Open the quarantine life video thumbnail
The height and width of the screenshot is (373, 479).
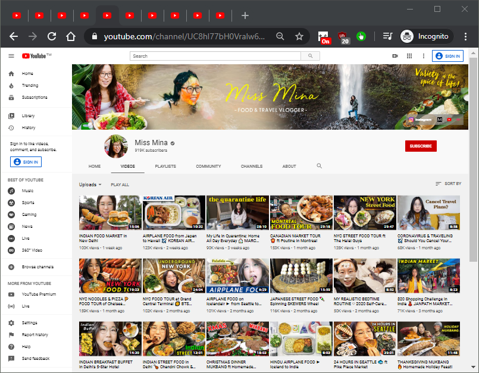tap(237, 212)
